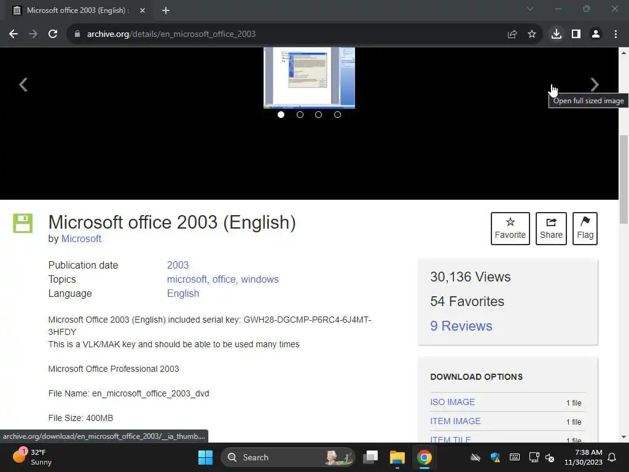Click the taskbar Search box
Image resolution: width=629 pixels, height=472 pixels.
288,457
